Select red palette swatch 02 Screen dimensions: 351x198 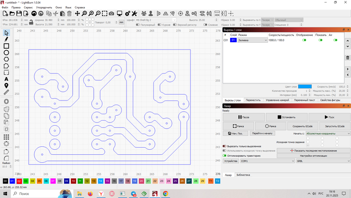(x=19, y=181)
